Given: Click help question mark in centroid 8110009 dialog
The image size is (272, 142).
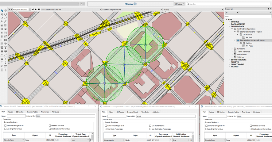Looking at the screenshot, I should 89,106.
